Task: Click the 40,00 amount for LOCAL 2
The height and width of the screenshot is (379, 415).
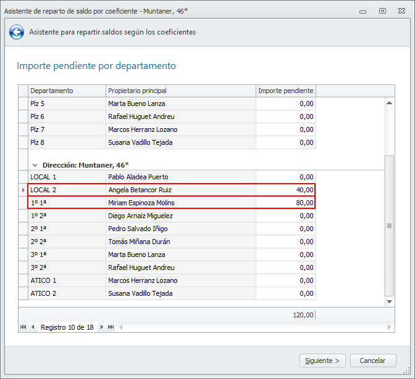Action: pos(286,190)
